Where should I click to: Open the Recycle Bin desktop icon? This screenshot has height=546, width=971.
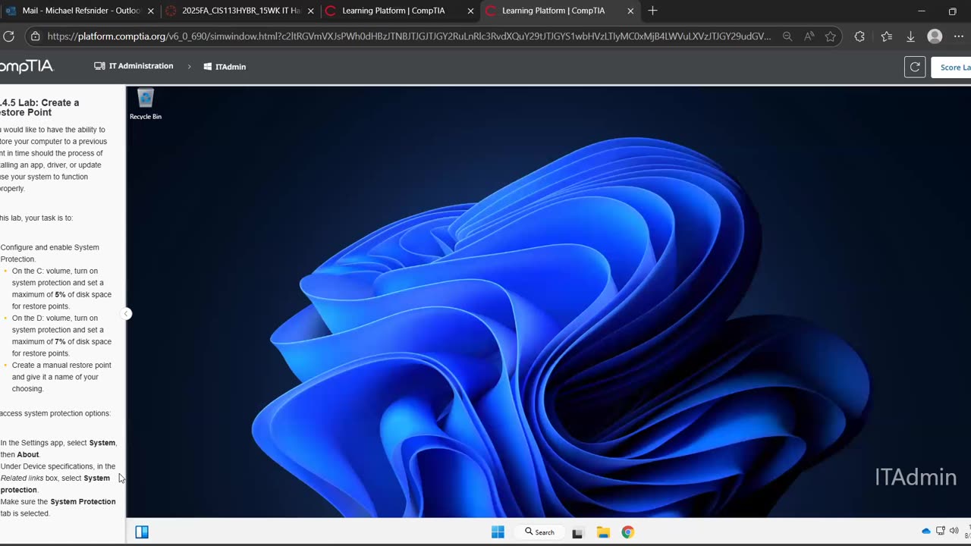[x=146, y=105]
